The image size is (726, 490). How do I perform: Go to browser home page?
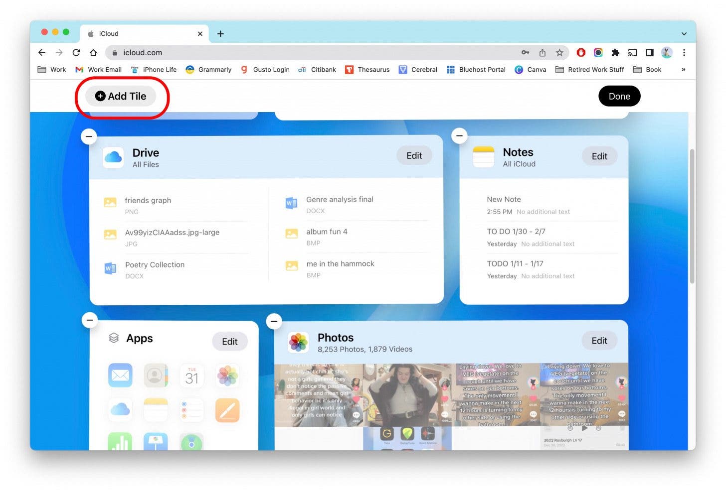(93, 52)
